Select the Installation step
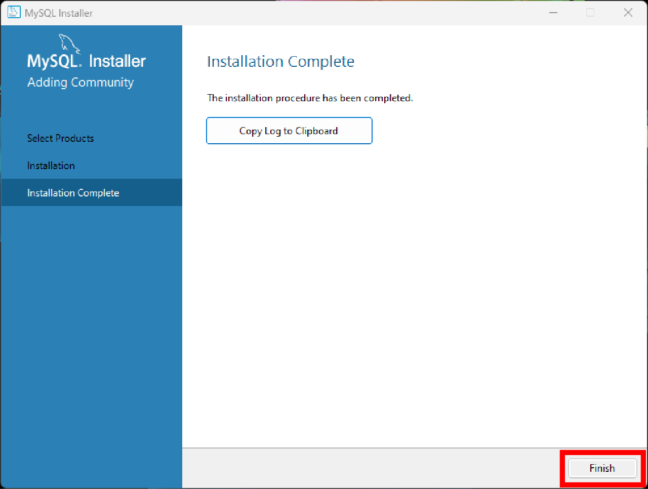Image resolution: width=648 pixels, height=489 pixels. [x=51, y=166]
